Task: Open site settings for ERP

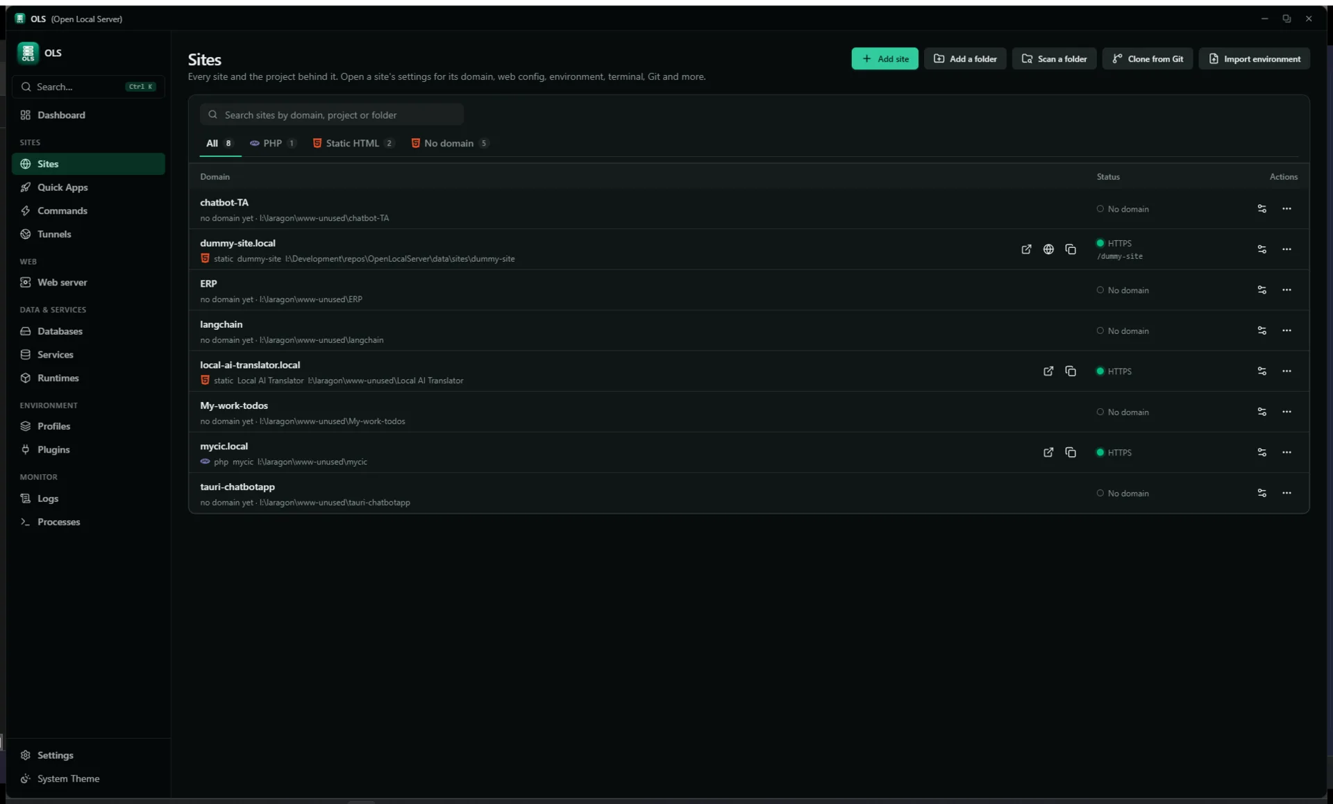Action: [x=1261, y=290]
